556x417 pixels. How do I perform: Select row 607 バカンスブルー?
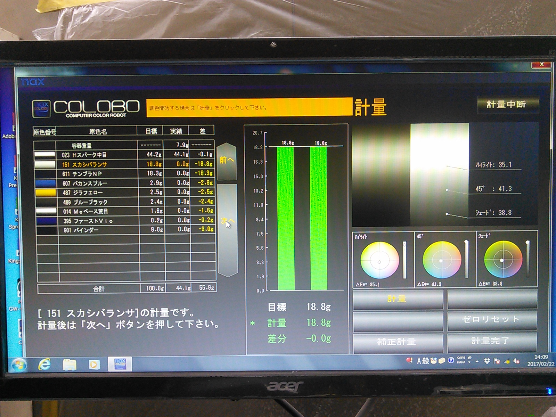tap(124, 183)
